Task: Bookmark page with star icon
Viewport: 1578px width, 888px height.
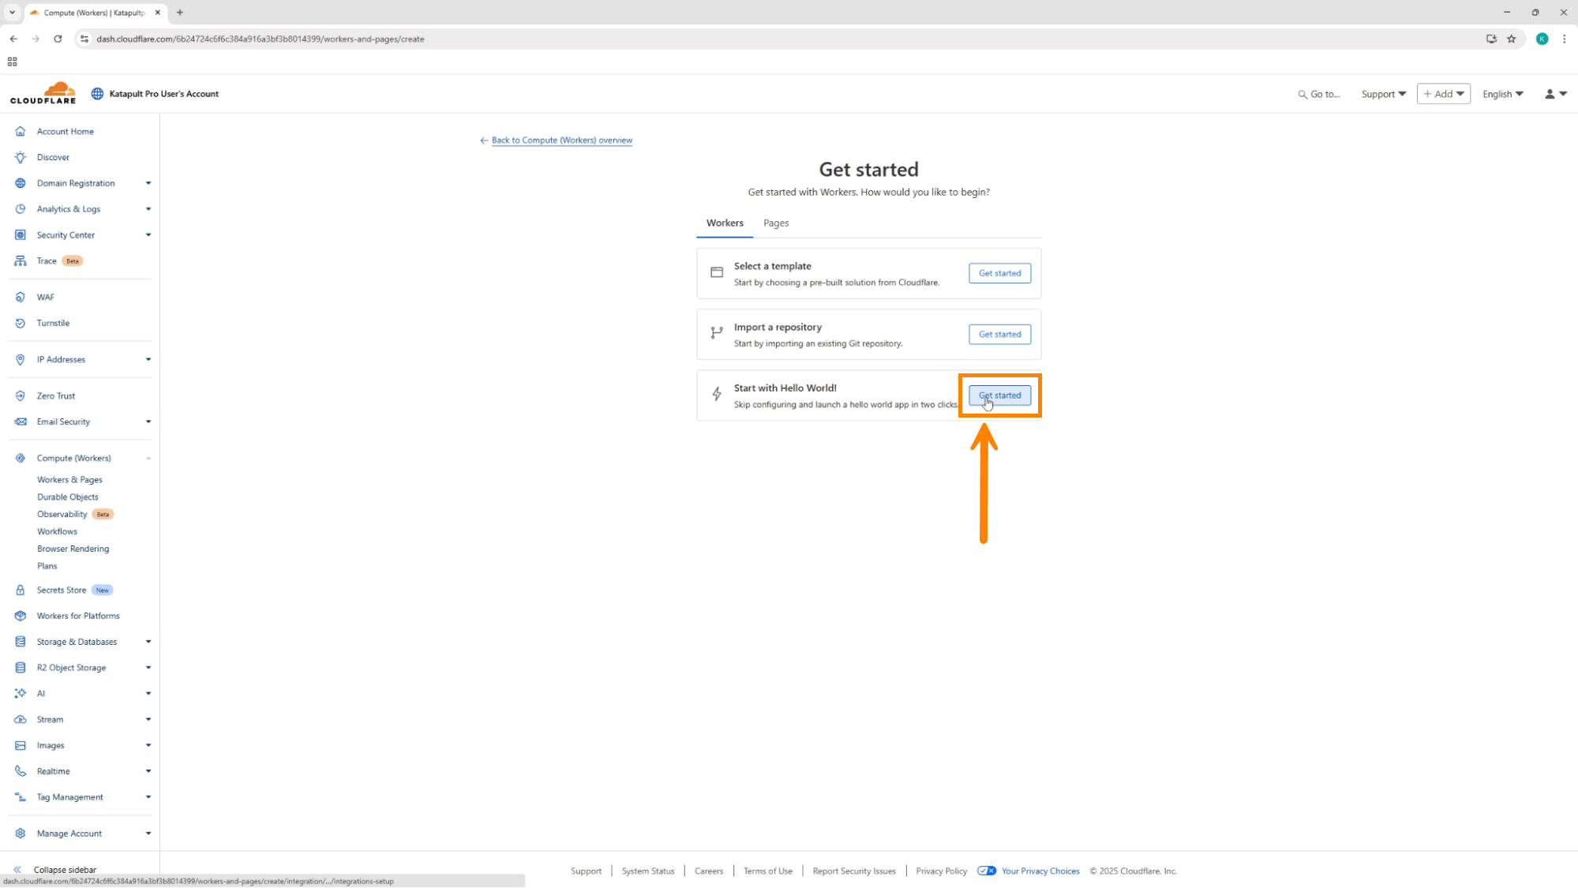Action: 1511,39
